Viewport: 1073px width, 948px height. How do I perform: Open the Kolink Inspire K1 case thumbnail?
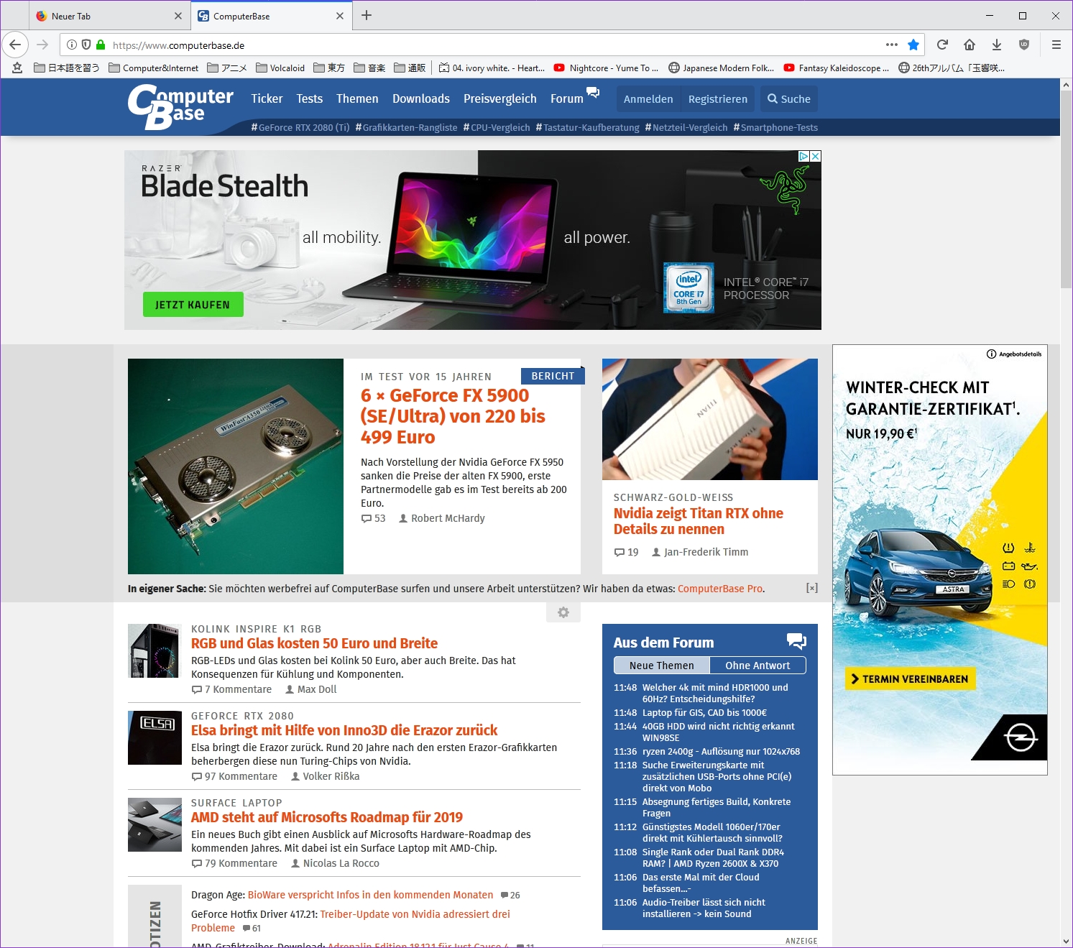tap(155, 651)
